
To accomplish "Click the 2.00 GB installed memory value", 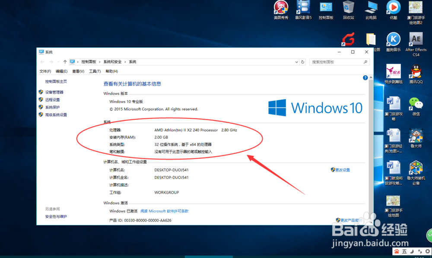I will tap(161, 137).
